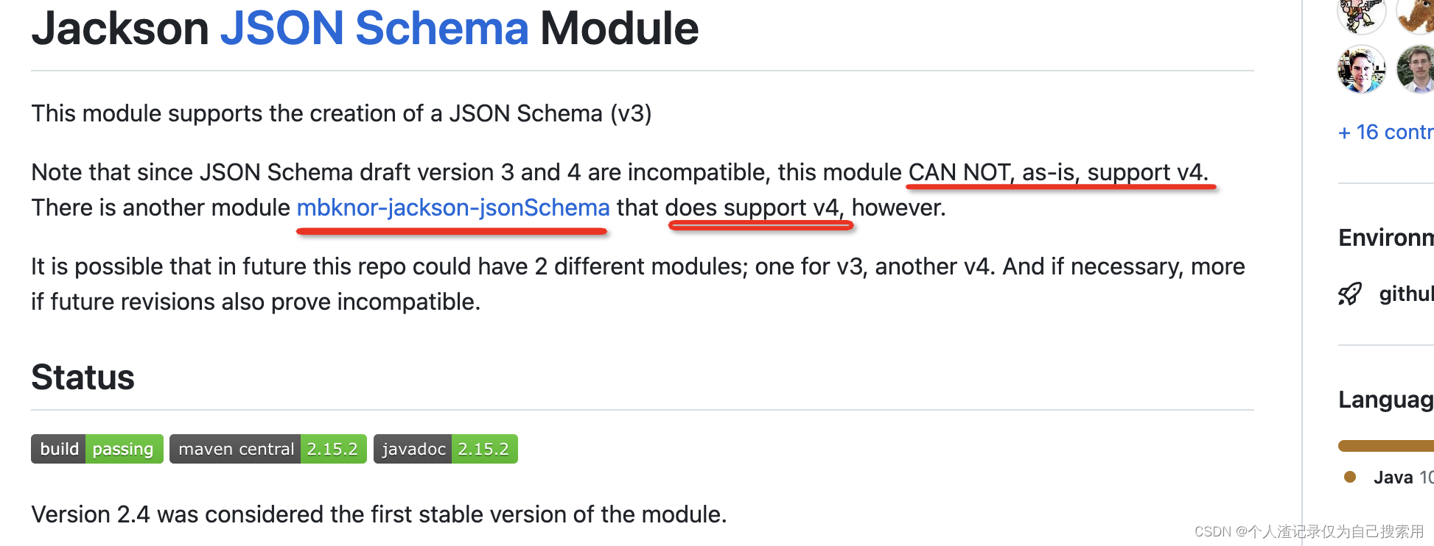Viewport: 1434px width, 546px height.
Task: Click the brown Java language dot
Action: [1350, 477]
